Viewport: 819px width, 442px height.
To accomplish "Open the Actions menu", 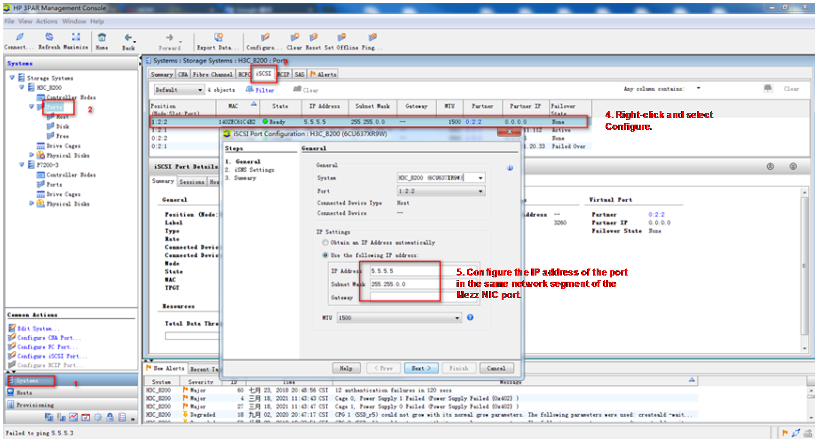I will click(47, 21).
